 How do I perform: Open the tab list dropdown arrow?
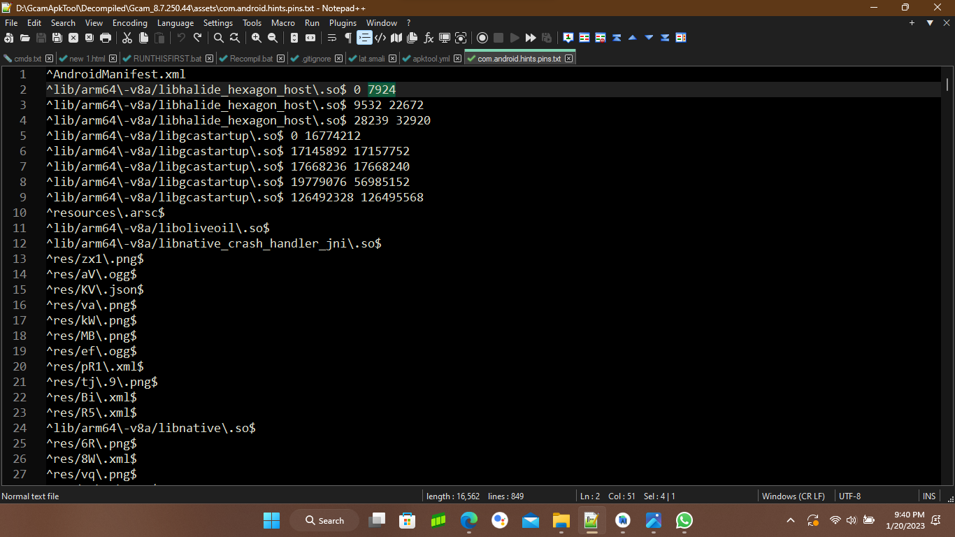(x=930, y=23)
